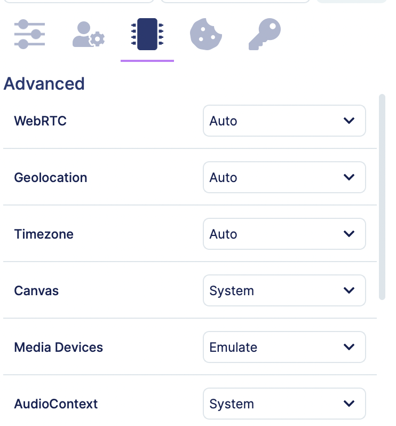This screenshot has width=396, height=426.
Task: Open the user settings profile tab
Action: click(89, 34)
